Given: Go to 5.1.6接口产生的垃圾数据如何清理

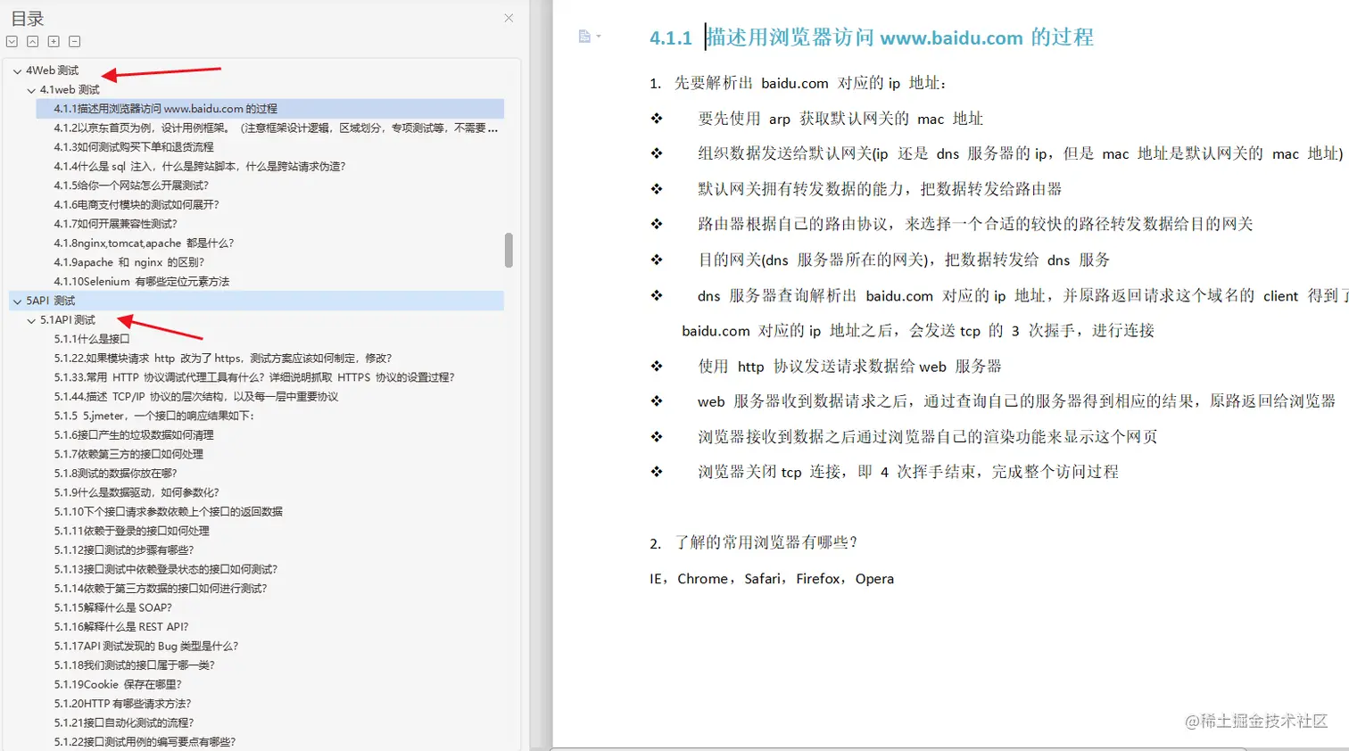Looking at the screenshot, I should tap(134, 434).
